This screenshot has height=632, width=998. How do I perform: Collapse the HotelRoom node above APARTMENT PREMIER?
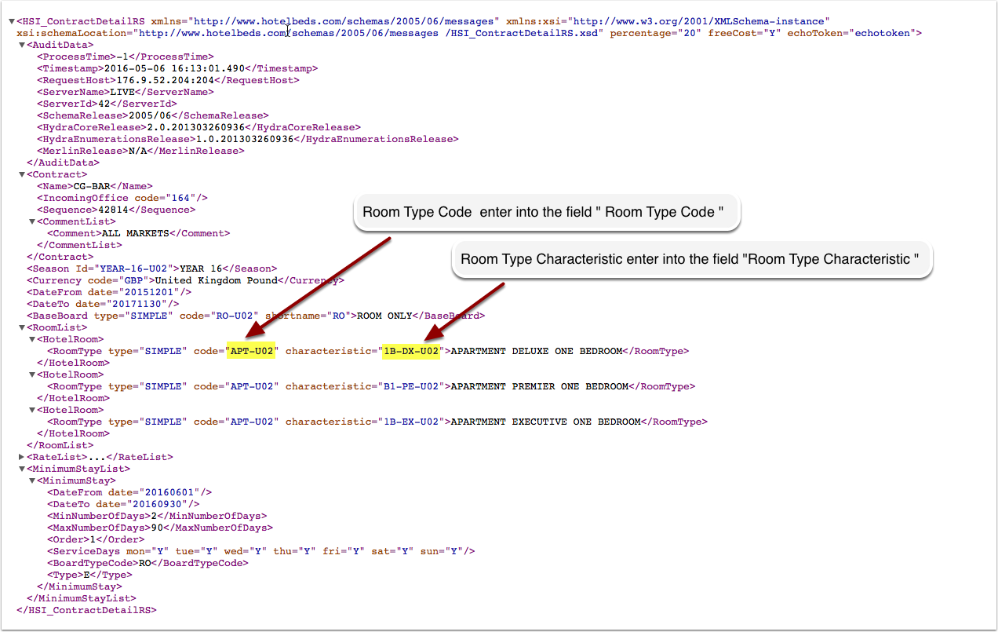(32, 374)
